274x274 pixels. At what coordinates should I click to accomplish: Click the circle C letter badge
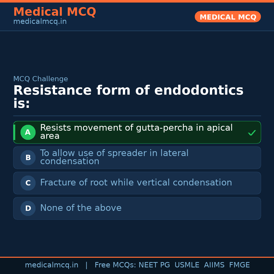pos(28,183)
